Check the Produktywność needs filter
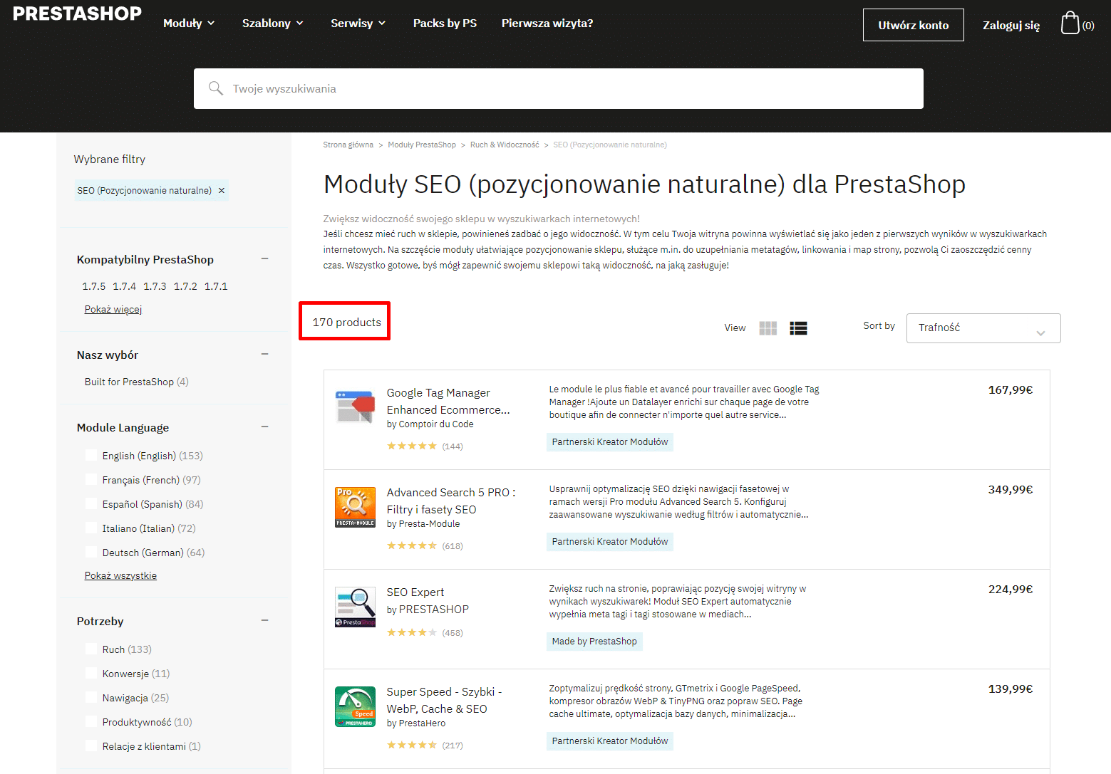 tap(91, 721)
